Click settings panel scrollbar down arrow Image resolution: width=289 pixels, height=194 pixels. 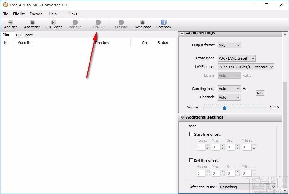pos(285,191)
